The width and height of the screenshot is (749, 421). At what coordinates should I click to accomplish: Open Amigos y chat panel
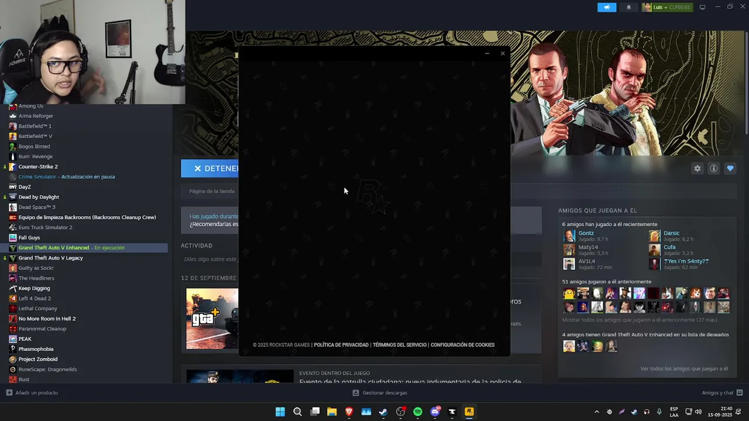[722, 393]
